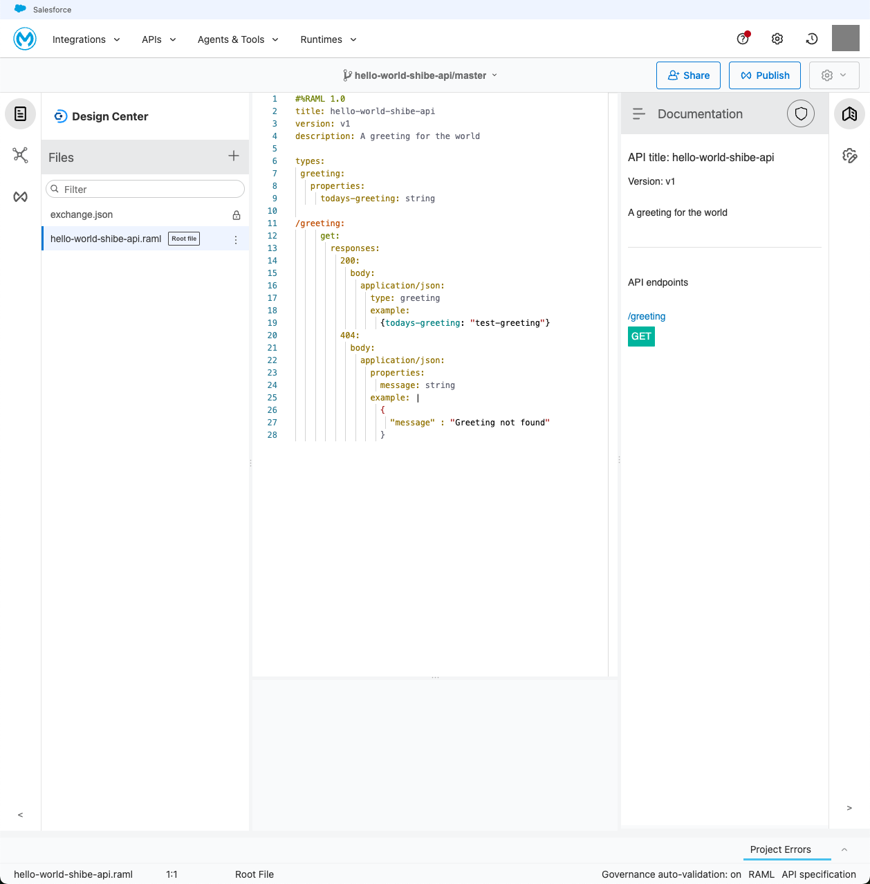The height and width of the screenshot is (884, 870).
Task: Open the mocking service configuration icon
Action: [849, 156]
